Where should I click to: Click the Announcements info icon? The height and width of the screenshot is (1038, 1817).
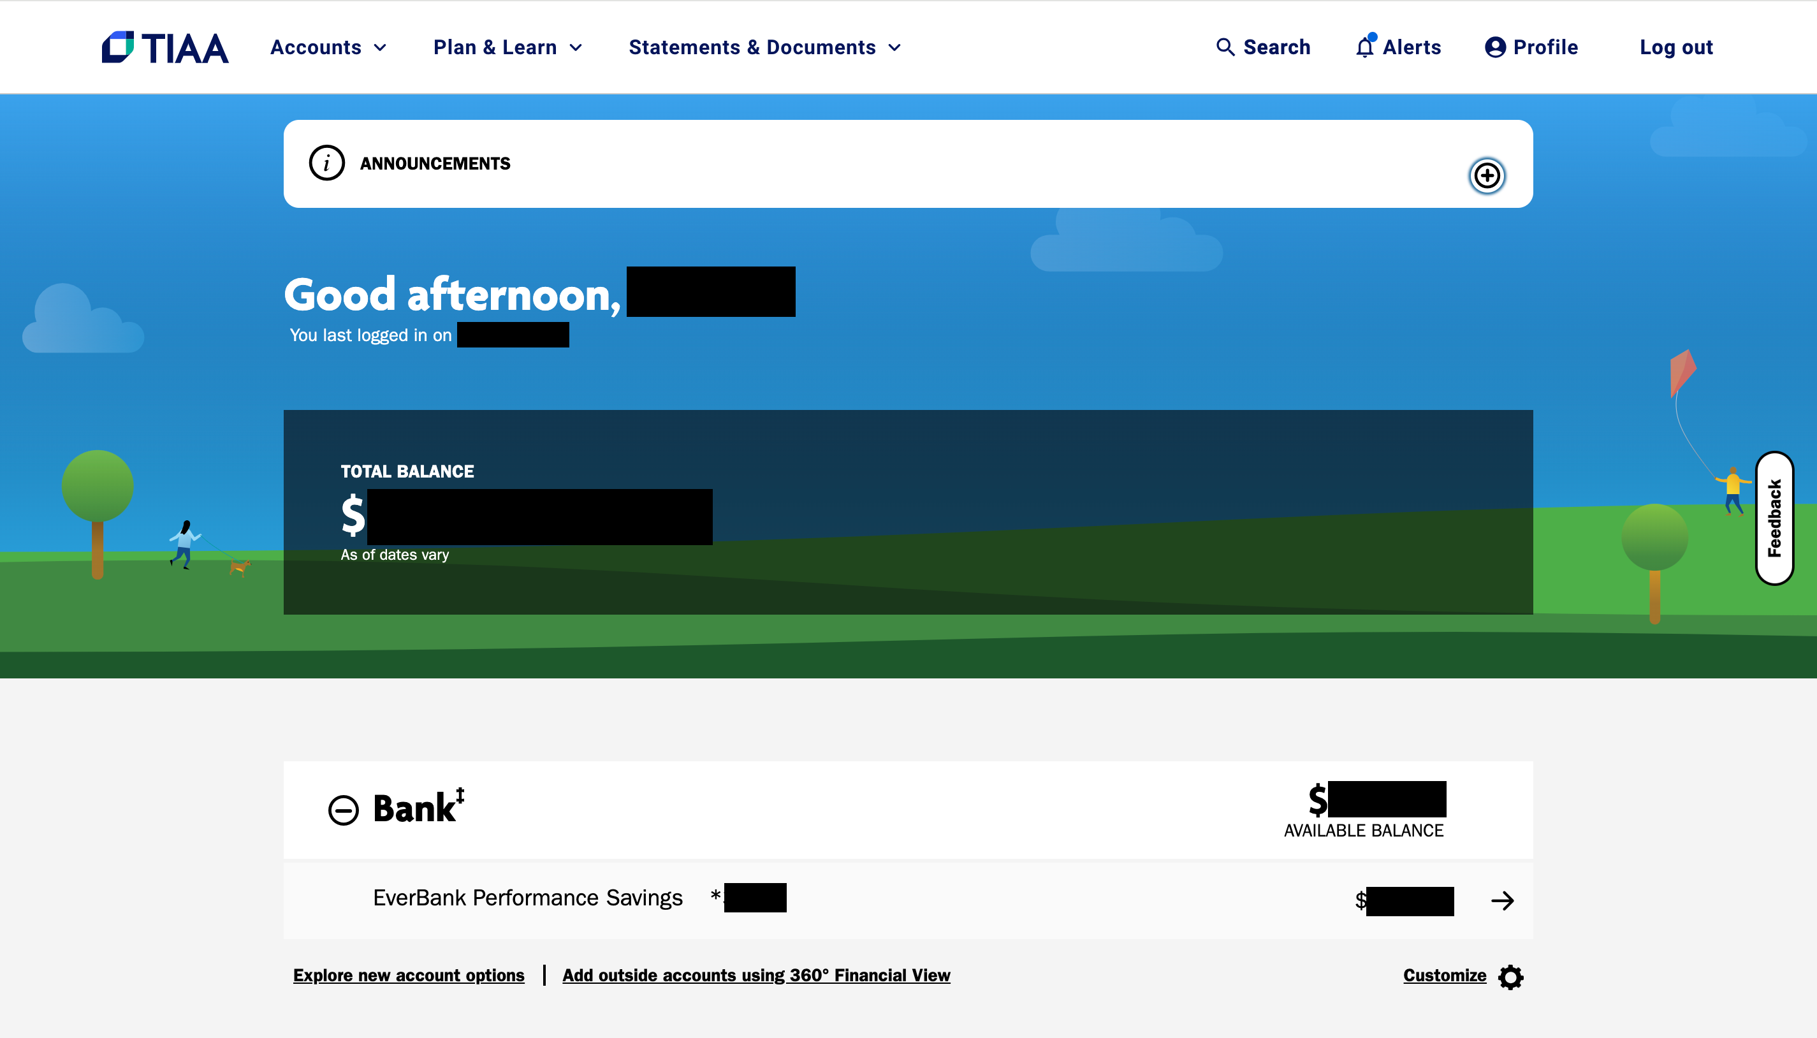pyautogui.click(x=326, y=163)
